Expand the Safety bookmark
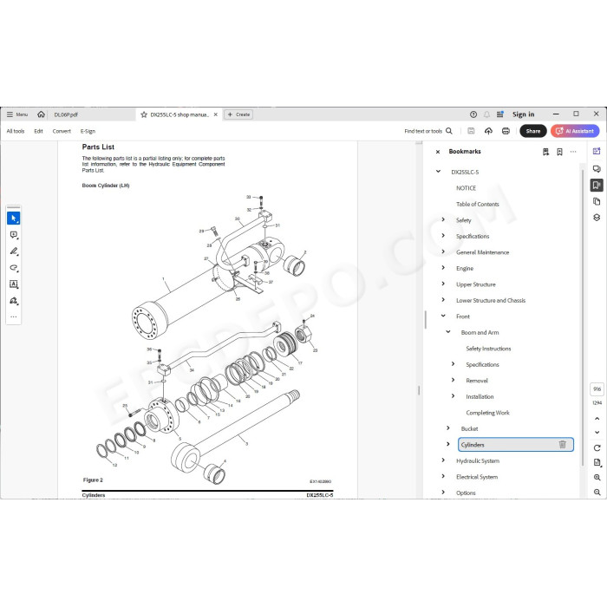 click(443, 219)
